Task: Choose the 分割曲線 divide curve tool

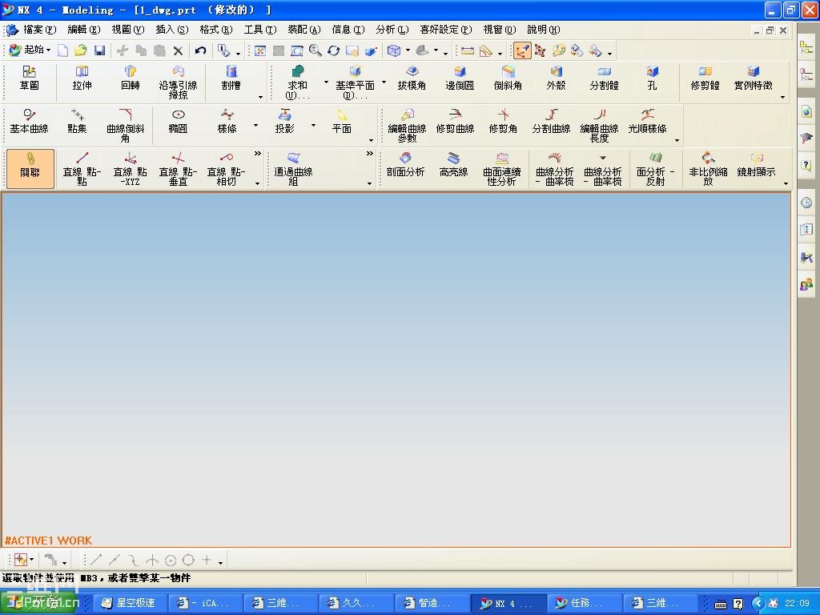Action: 551,122
